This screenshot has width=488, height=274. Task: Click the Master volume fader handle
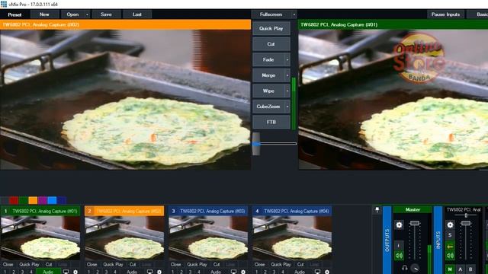tap(415, 223)
